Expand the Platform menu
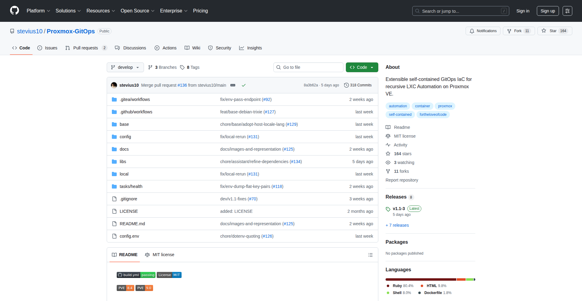582x301 pixels. click(x=38, y=11)
